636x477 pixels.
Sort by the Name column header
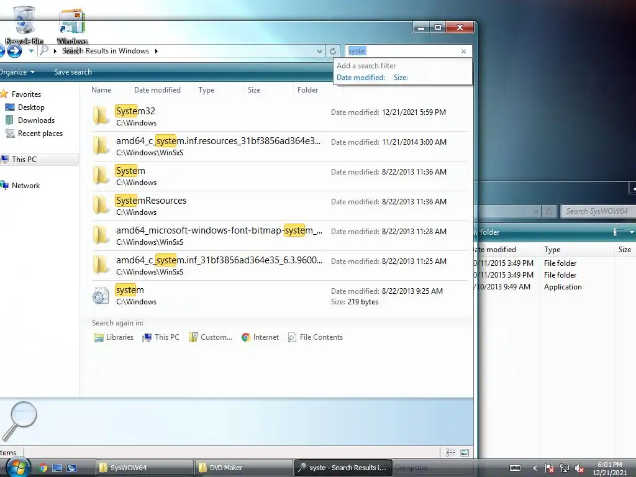coord(101,90)
